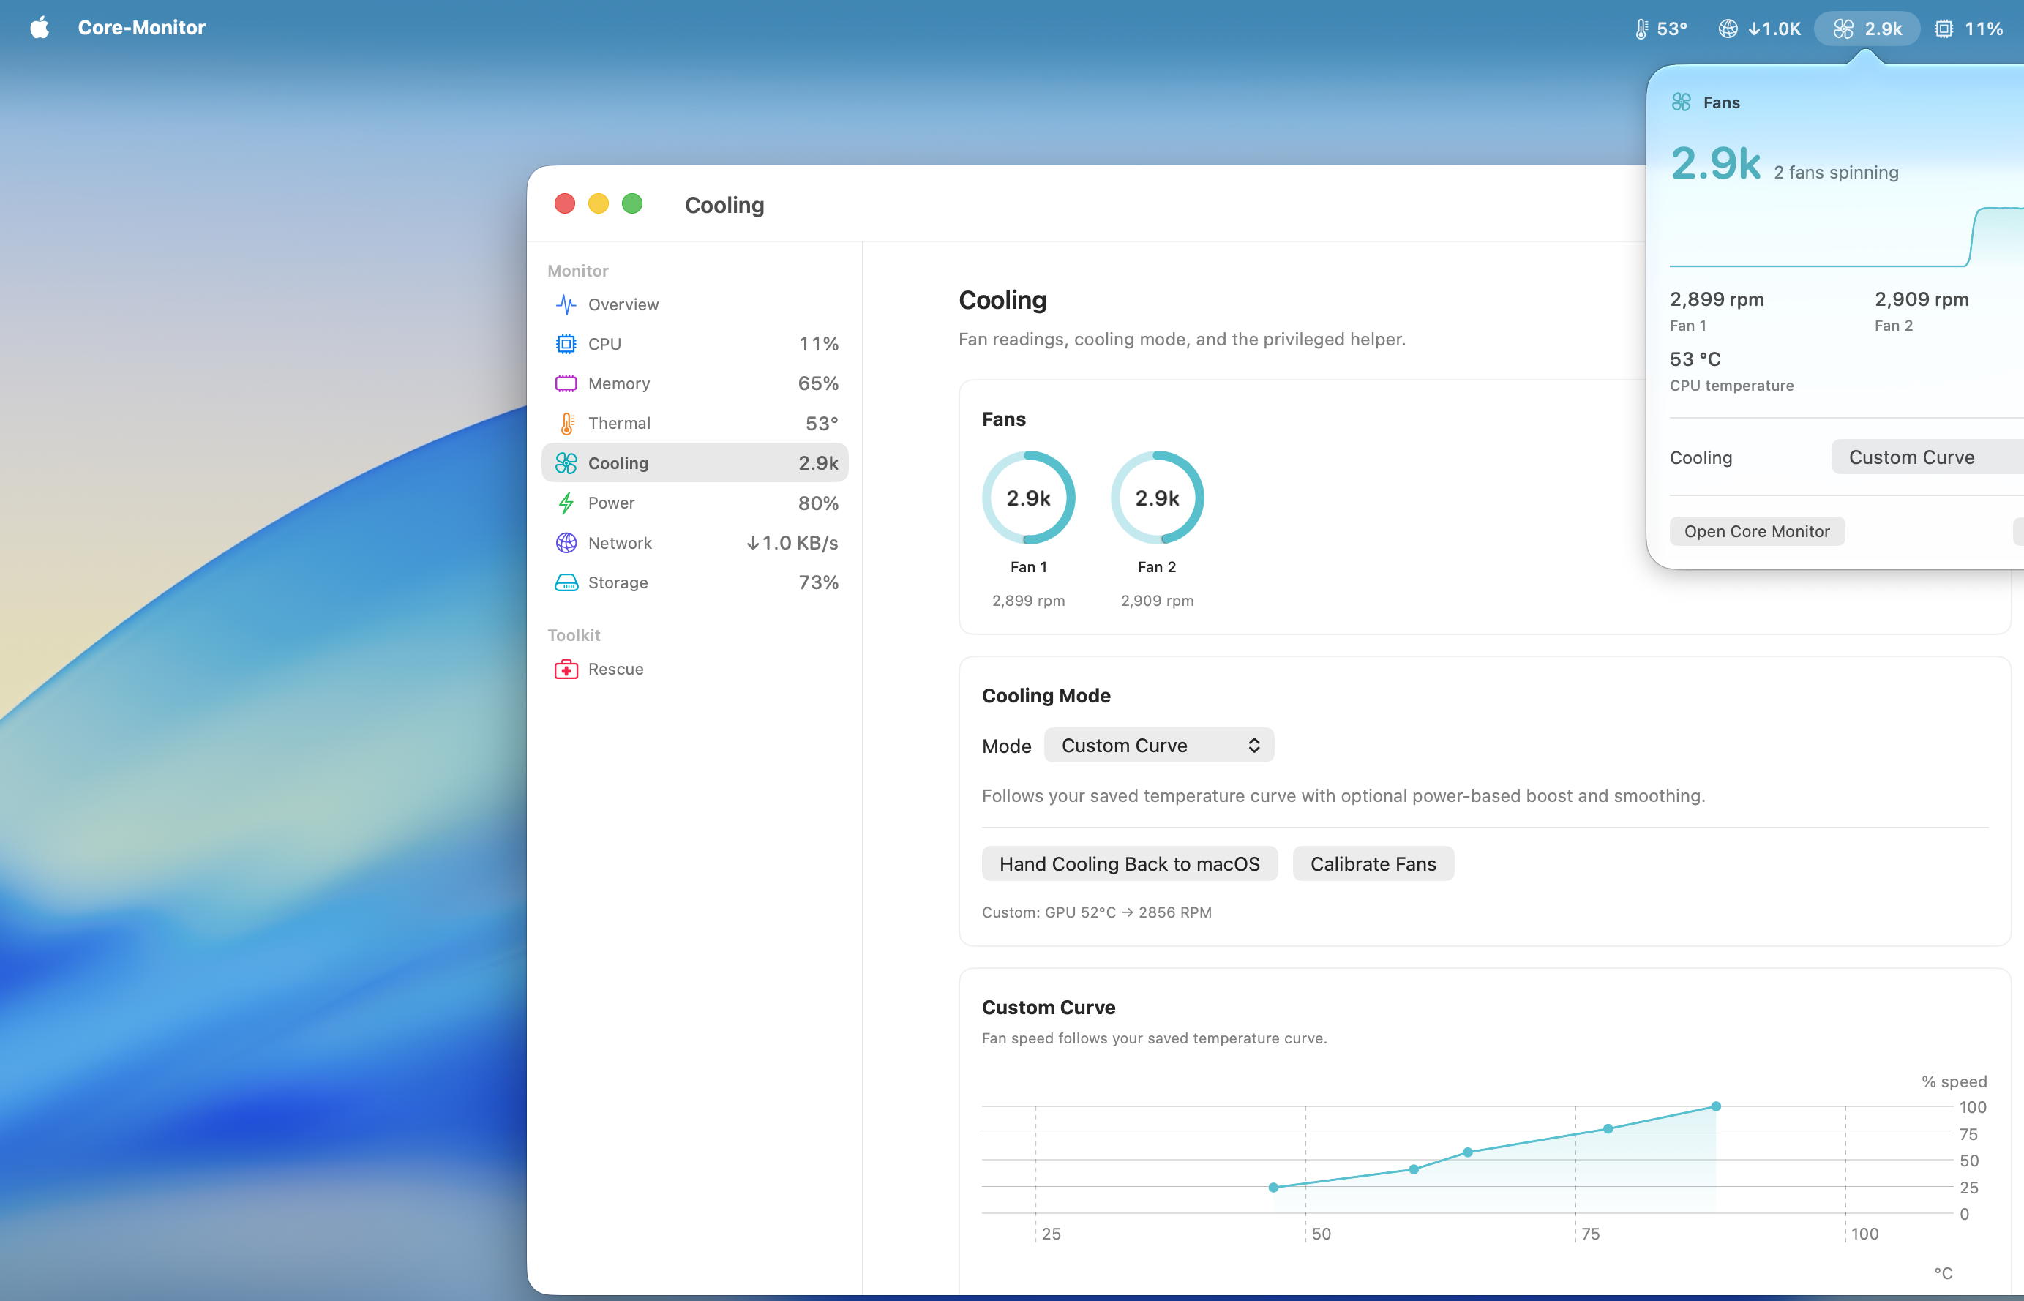Select the first curve point at 25% speed
This screenshot has width=2024, height=1301.
pyautogui.click(x=1273, y=1187)
